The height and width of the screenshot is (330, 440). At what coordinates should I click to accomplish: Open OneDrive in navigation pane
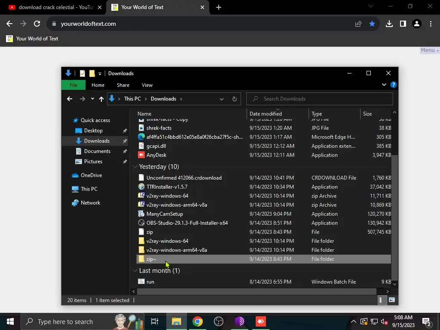pos(91,175)
